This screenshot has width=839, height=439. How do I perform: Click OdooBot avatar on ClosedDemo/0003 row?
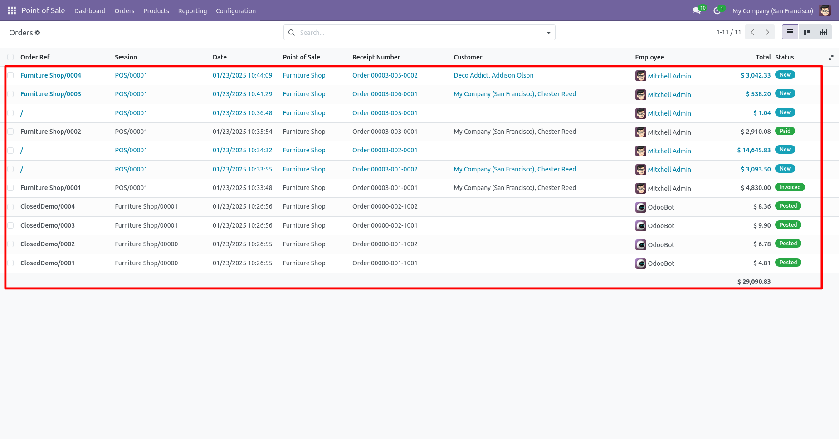click(640, 226)
